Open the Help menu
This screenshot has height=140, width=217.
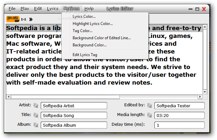tap(89, 9)
